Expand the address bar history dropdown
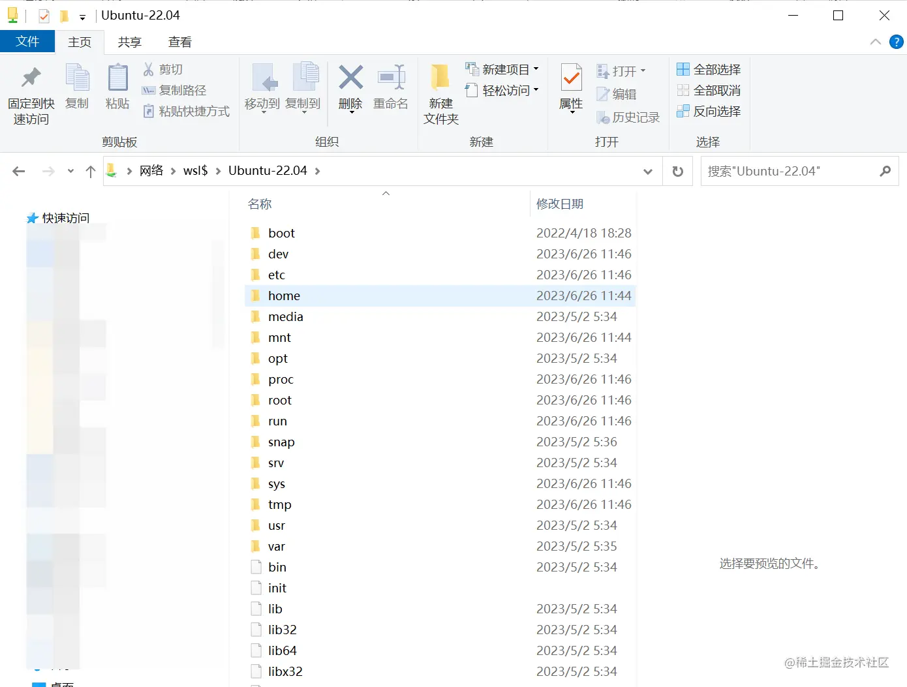Viewport: 907px width, 687px height. (x=648, y=171)
